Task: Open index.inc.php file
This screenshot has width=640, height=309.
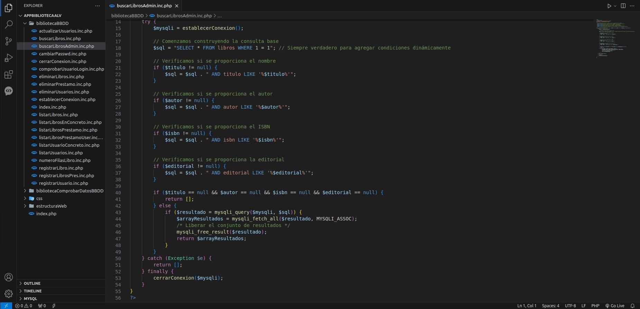Action: 61,107
